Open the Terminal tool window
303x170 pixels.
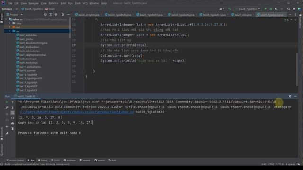[85, 160]
